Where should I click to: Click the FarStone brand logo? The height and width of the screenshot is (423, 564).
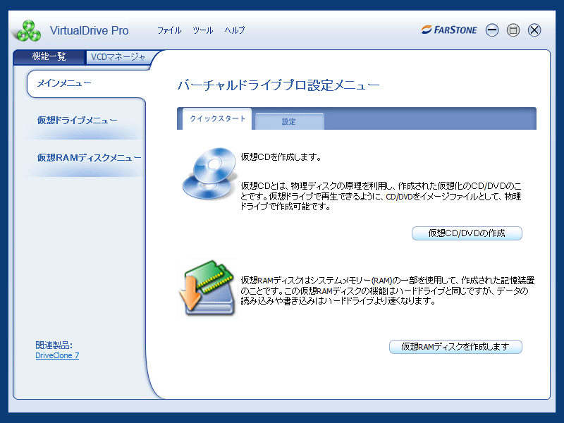[x=449, y=30]
